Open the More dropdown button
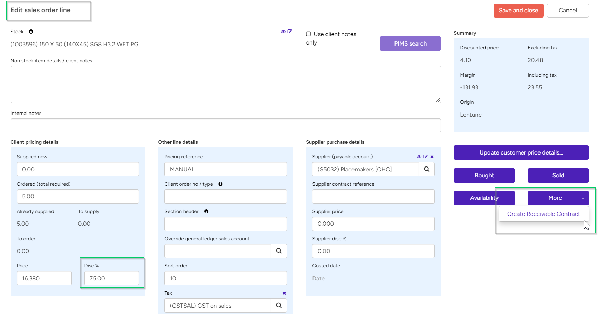The height and width of the screenshot is (314, 598). 558,198
